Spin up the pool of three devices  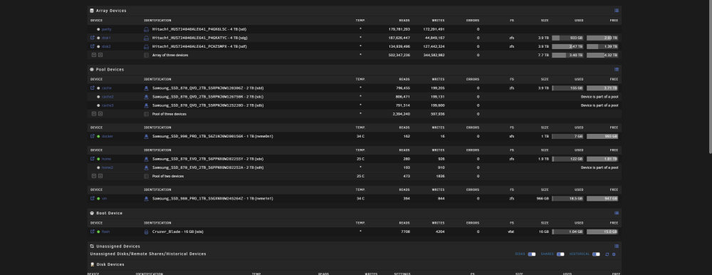tap(100, 114)
